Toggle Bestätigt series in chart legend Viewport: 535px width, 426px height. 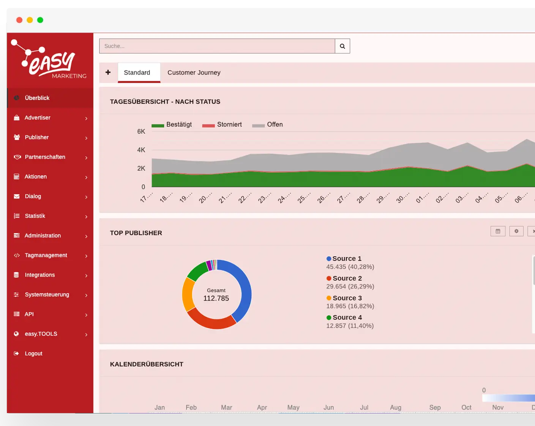tap(172, 125)
